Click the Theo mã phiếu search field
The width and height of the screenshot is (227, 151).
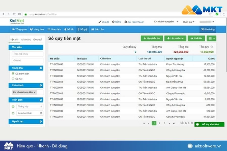(27, 54)
